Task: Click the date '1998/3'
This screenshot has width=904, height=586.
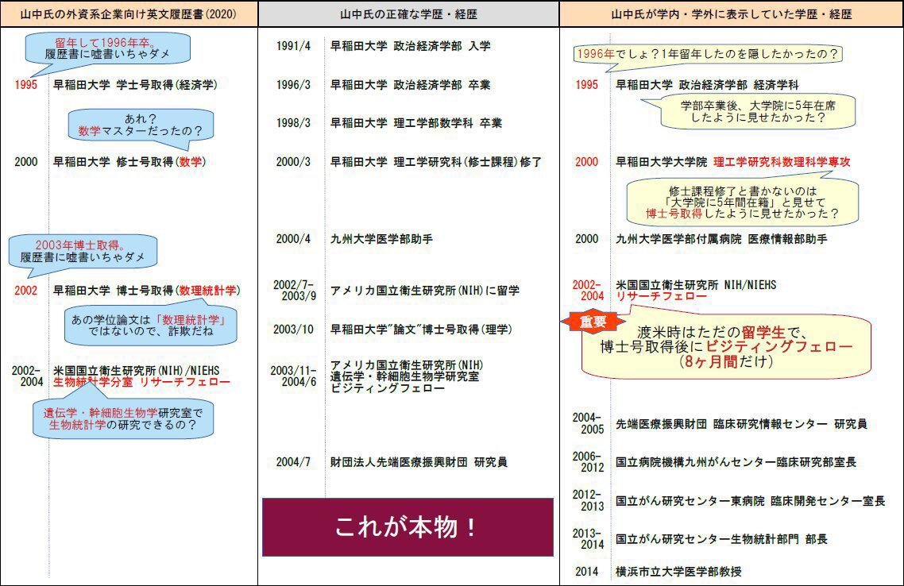Action: point(293,123)
